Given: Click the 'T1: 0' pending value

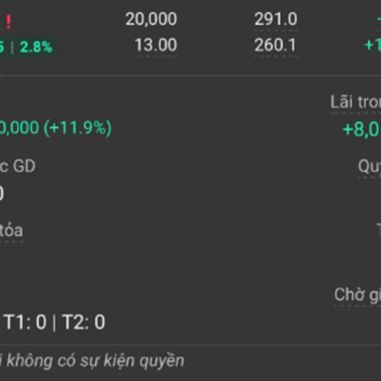Looking at the screenshot, I should click(x=25, y=322).
